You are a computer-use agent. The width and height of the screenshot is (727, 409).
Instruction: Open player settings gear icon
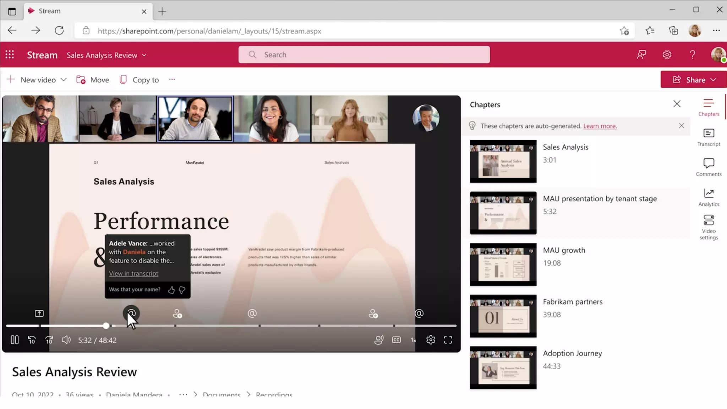[x=431, y=340]
